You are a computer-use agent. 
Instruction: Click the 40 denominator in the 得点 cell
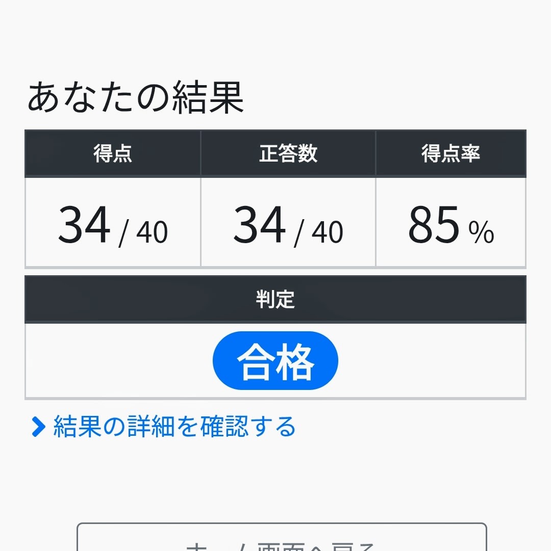click(x=152, y=232)
